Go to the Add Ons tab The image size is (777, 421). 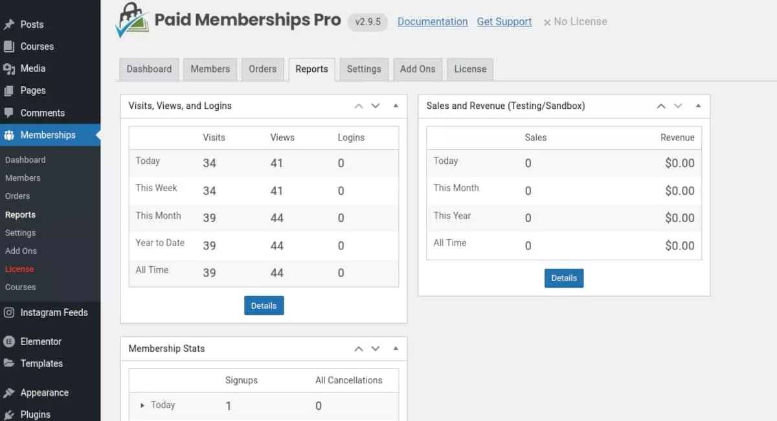click(x=418, y=69)
